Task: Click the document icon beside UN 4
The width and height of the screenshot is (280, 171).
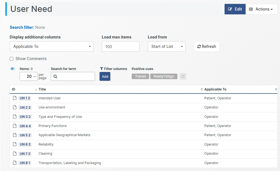Action: pyautogui.click(x=15, y=126)
